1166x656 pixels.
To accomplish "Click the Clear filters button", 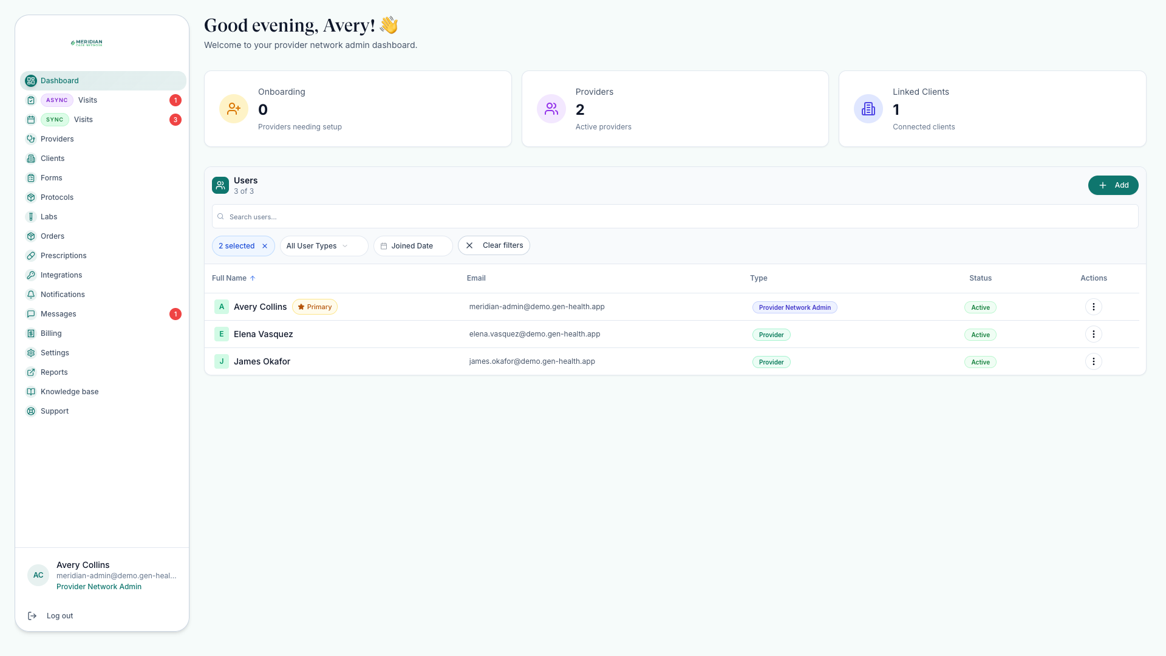I will pyautogui.click(x=494, y=245).
